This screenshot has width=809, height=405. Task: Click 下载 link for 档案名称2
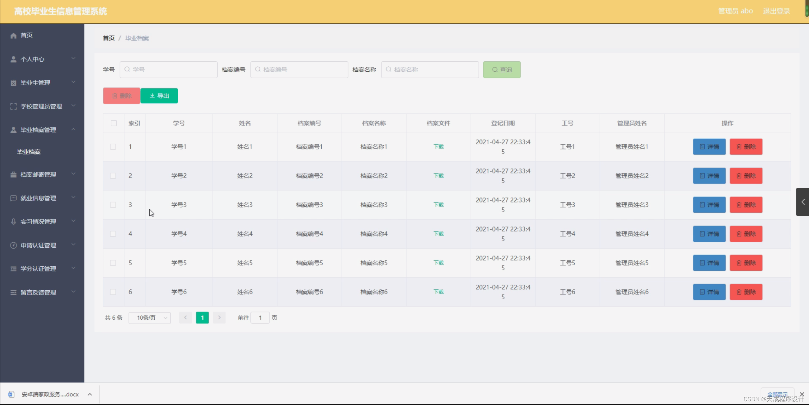coord(438,176)
